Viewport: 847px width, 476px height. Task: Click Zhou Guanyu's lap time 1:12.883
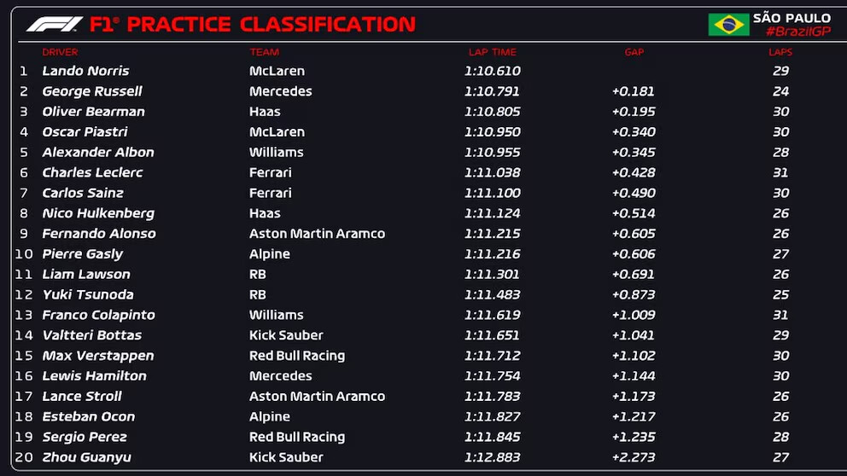click(492, 457)
